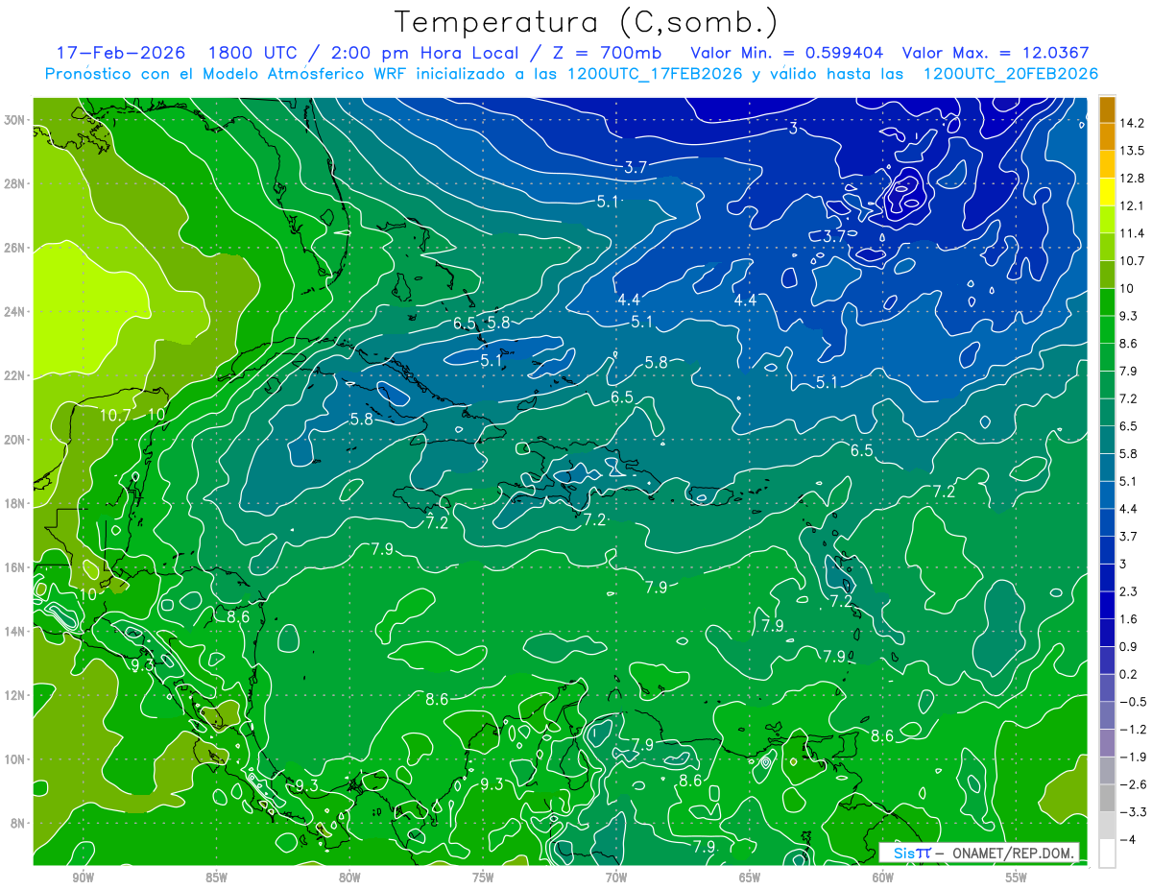Click the 20N latitude axis label
This screenshot has width=1152, height=890.
(14, 440)
